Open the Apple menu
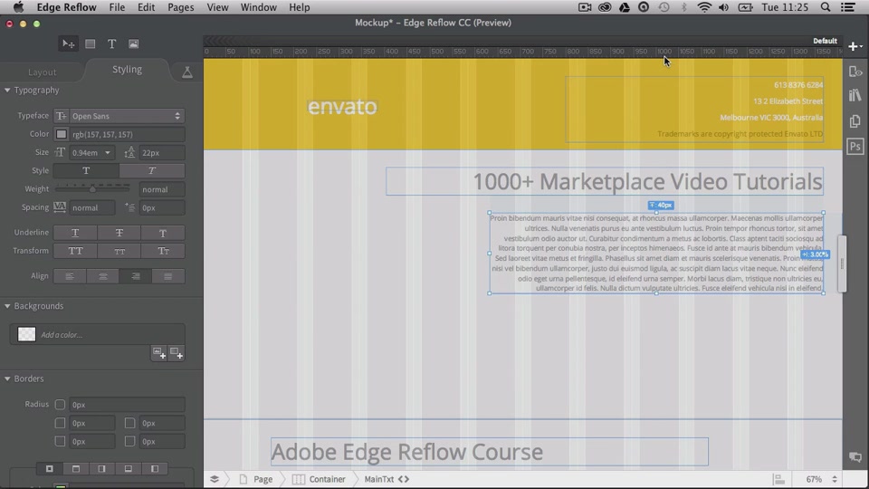The image size is (869, 489). 18,7
